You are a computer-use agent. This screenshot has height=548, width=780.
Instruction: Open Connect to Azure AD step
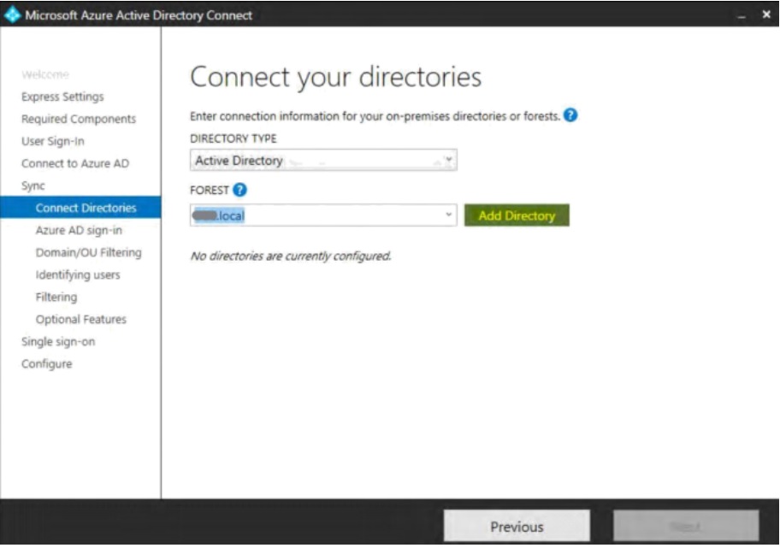coord(75,163)
